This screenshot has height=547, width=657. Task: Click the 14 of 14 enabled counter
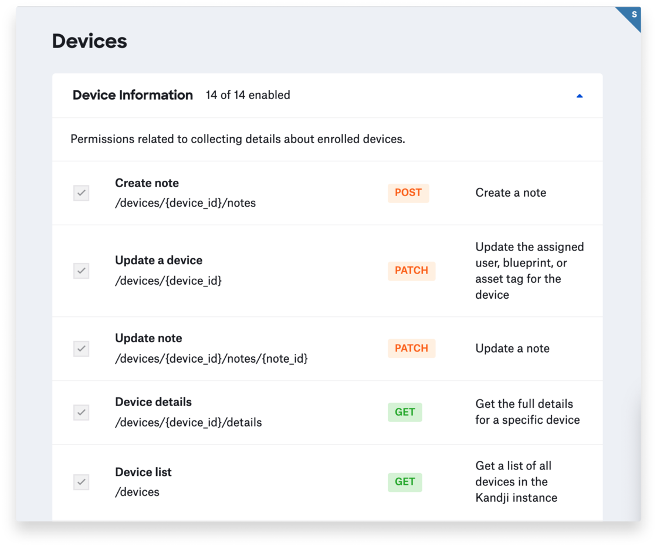[x=248, y=95]
